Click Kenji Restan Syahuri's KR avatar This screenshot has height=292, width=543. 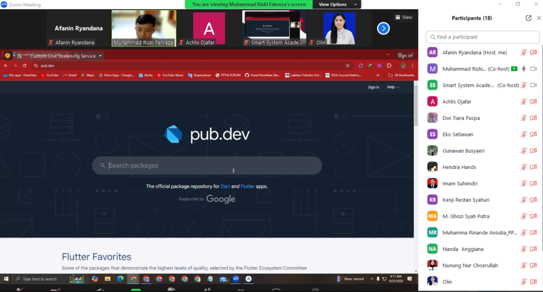click(x=433, y=200)
